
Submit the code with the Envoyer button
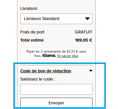[56, 103]
